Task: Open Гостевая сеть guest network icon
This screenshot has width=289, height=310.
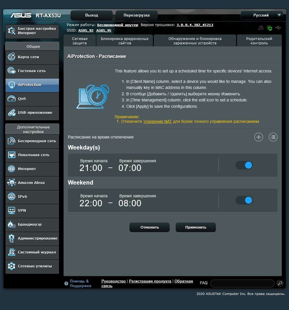Action: click(x=12, y=71)
